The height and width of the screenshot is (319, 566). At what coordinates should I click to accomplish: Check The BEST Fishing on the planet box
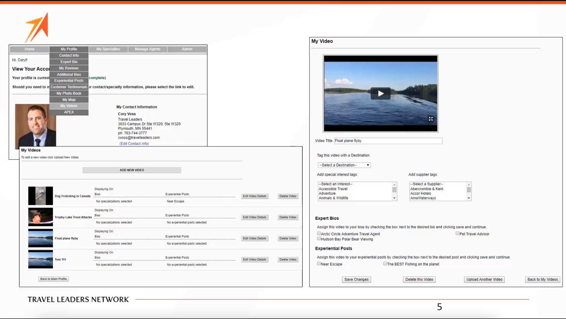[x=385, y=263]
